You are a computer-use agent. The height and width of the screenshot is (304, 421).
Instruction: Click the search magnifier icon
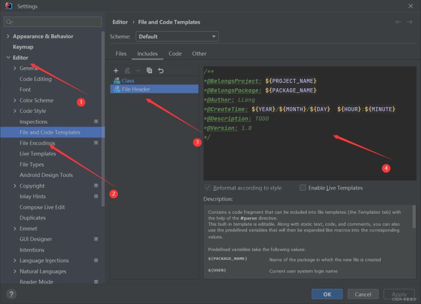point(9,22)
